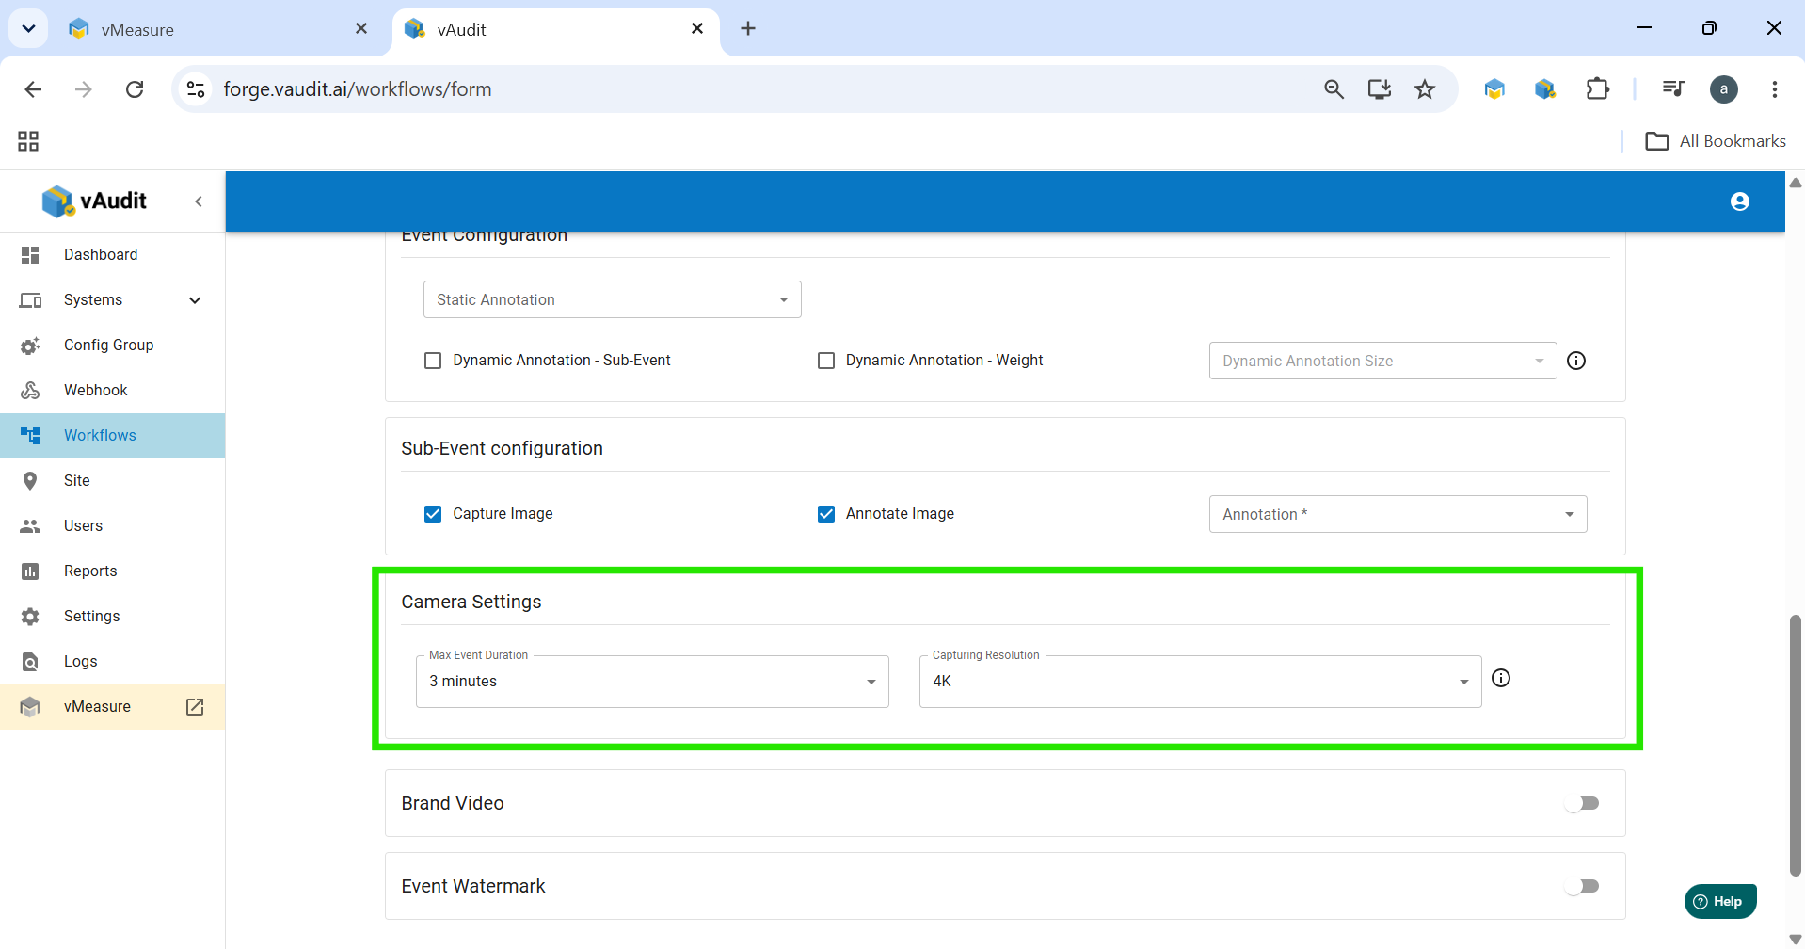Click the page vertical scrollbar thumb
This screenshot has width=1805, height=949.
point(1796,746)
